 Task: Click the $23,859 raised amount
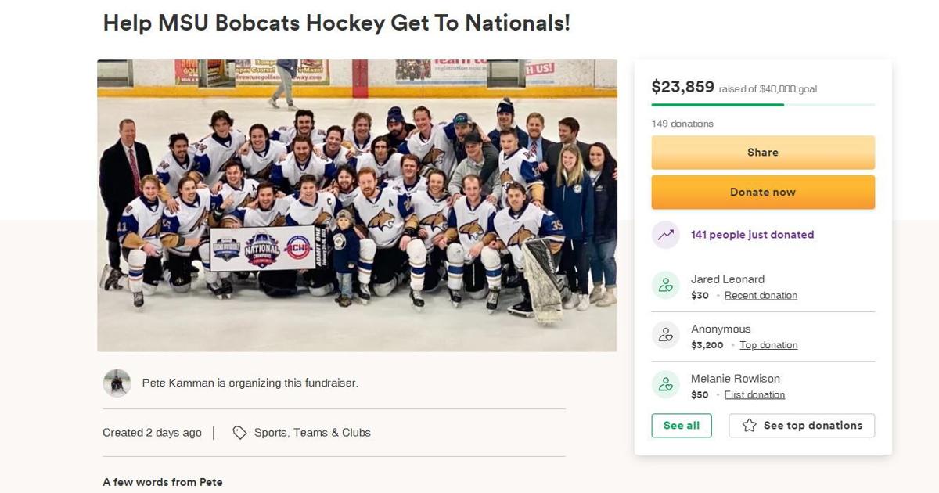point(682,88)
